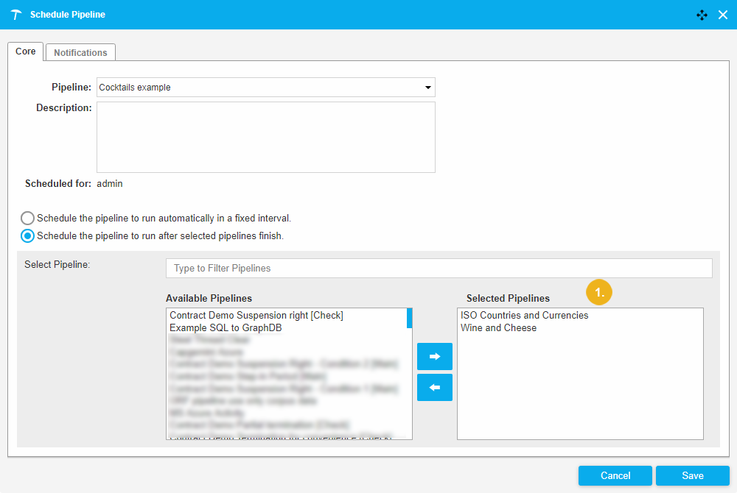Image resolution: width=737 pixels, height=493 pixels.
Task: Save the pipeline schedule
Action: 692,475
